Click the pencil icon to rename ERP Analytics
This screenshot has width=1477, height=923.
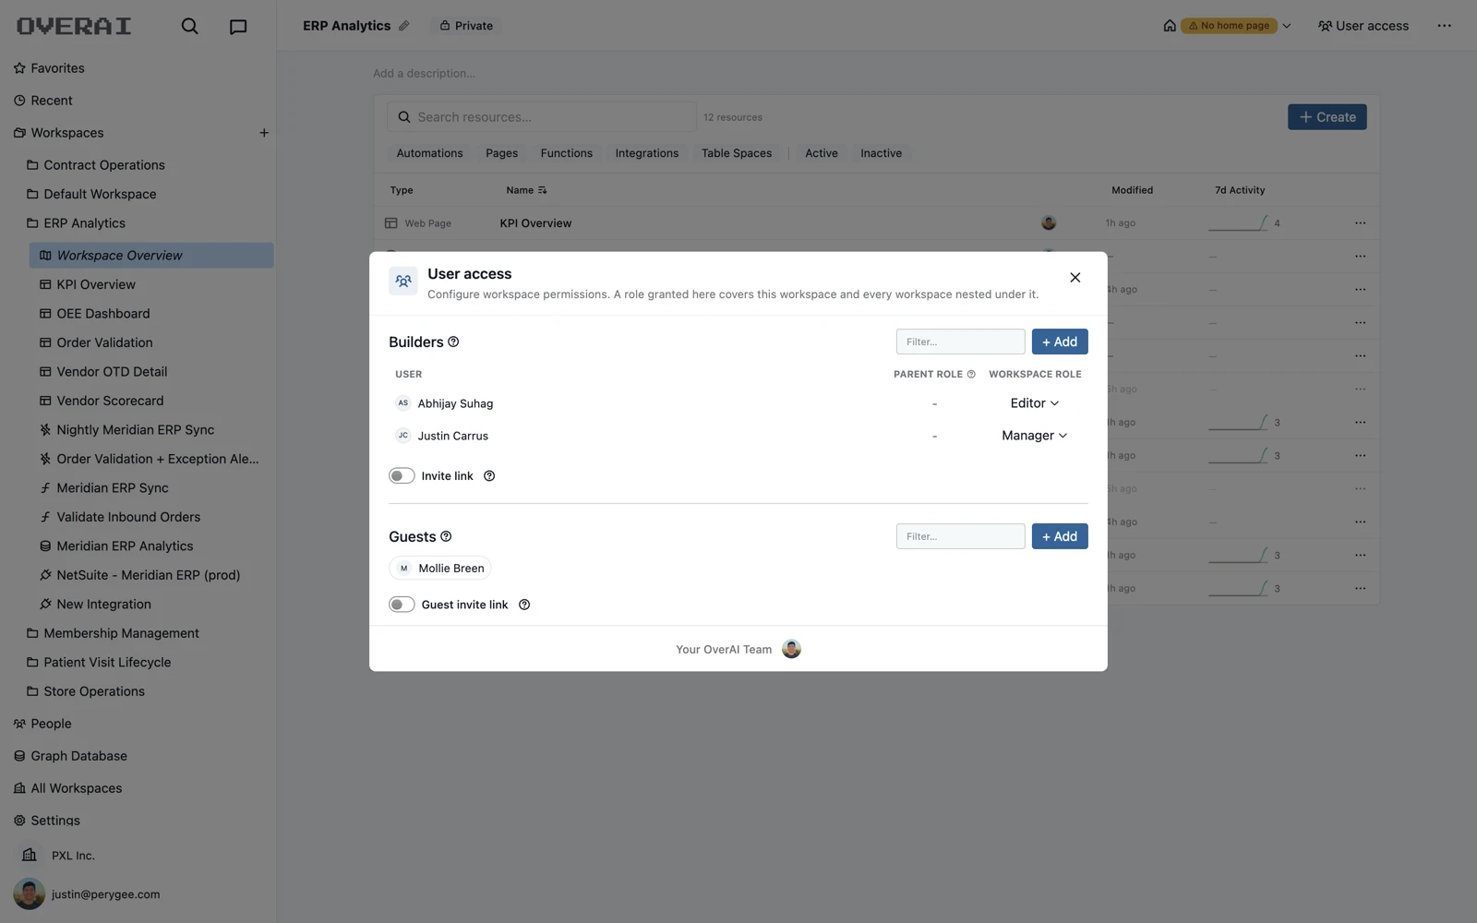click(x=403, y=26)
